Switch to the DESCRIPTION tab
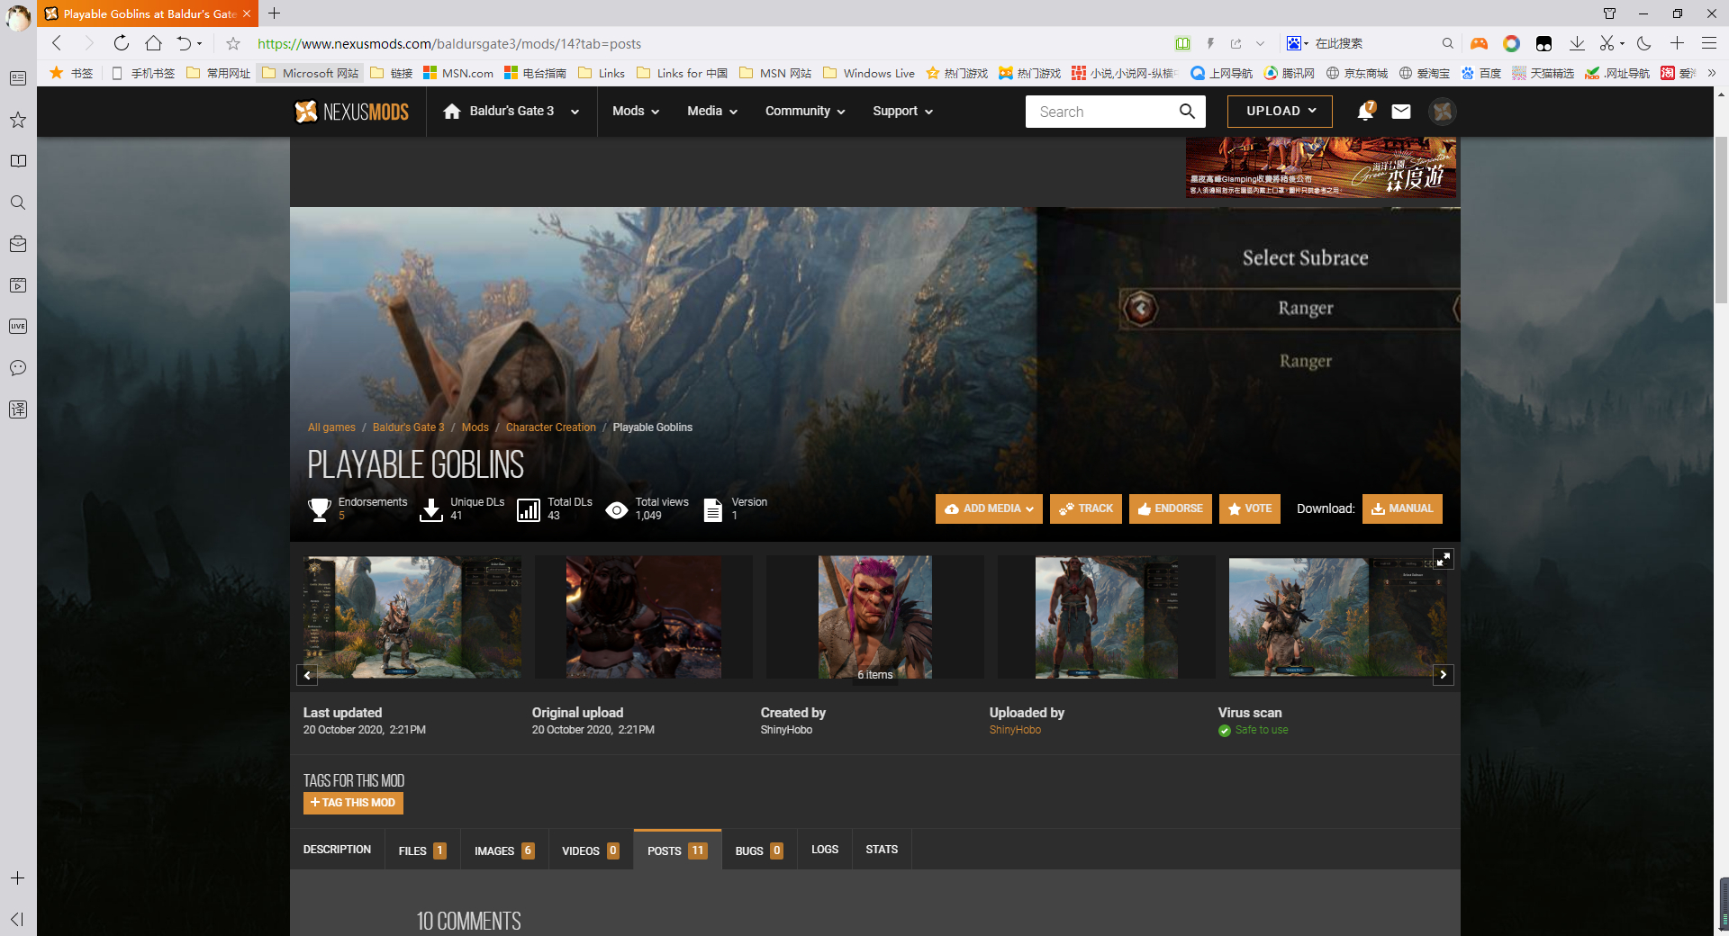The height and width of the screenshot is (936, 1729). click(337, 850)
